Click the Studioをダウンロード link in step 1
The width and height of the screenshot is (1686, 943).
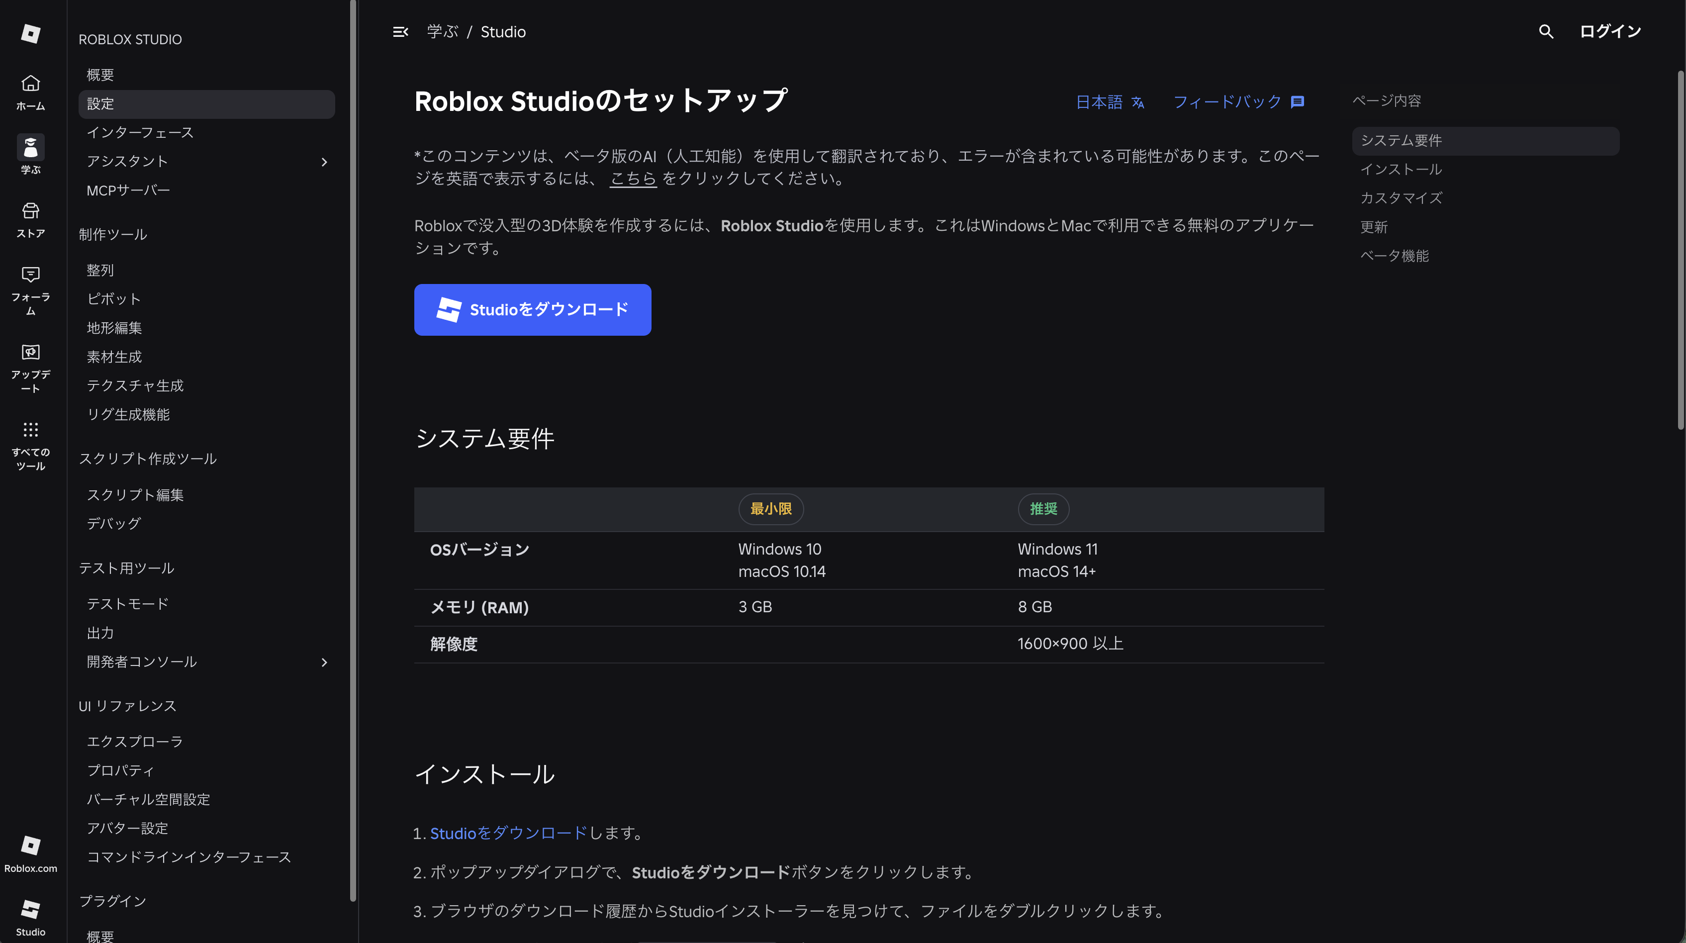(509, 833)
